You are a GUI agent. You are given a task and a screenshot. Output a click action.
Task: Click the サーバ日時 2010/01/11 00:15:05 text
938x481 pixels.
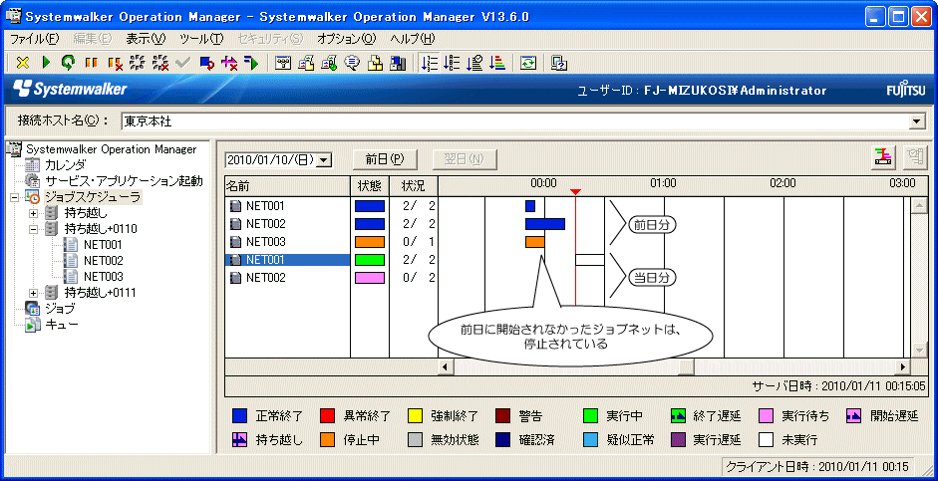[838, 385]
